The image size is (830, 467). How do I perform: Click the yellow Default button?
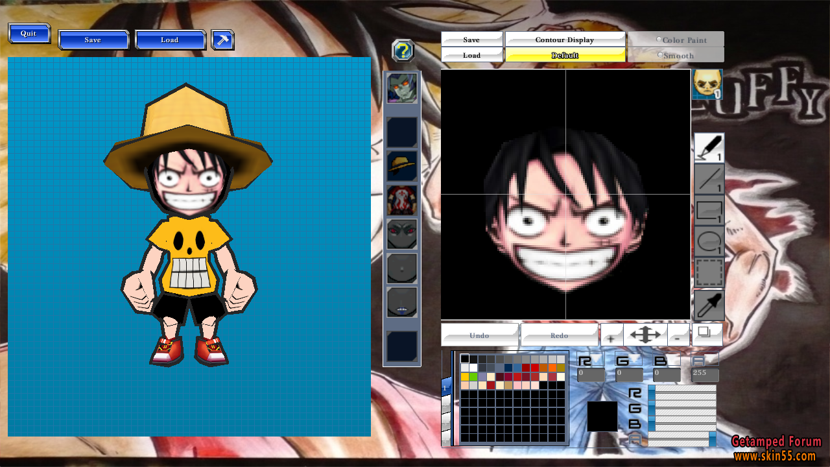coord(565,55)
